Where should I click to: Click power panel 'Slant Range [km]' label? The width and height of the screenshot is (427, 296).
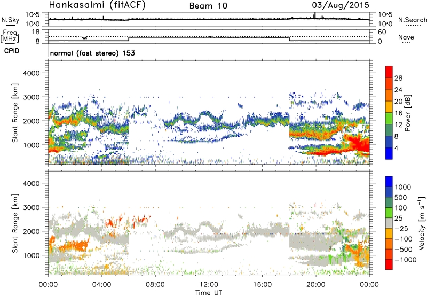pos(15,113)
